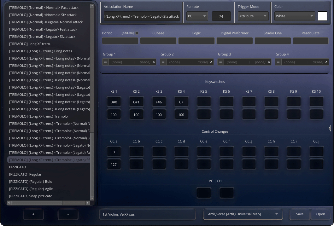The width and height of the screenshot is (334, 226).
Task: Open the Group 2 hamburger menu
Action: tap(163, 62)
